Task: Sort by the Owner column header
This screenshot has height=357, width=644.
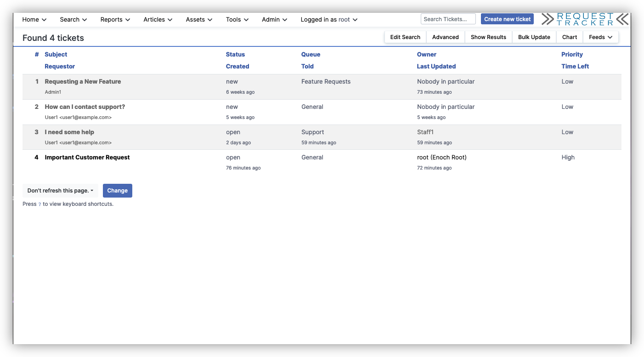Action: pos(427,54)
